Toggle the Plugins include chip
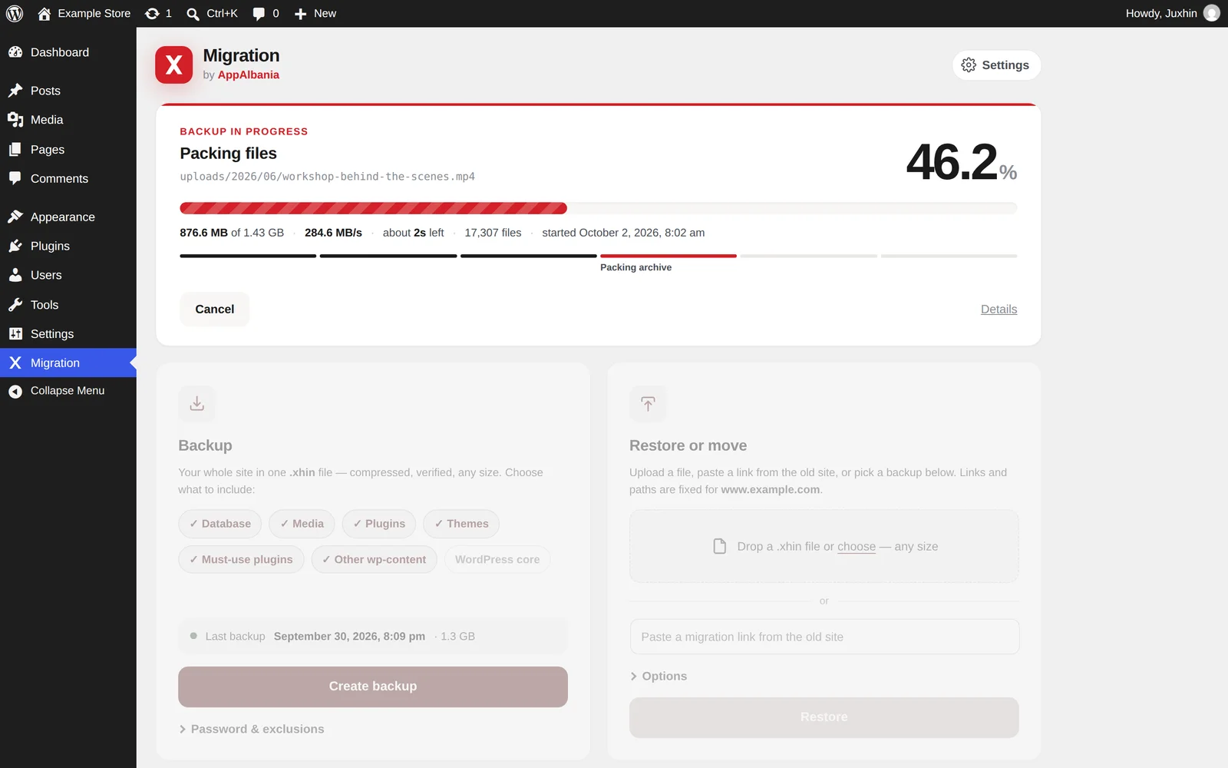The width and height of the screenshot is (1228, 768). tap(379, 524)
